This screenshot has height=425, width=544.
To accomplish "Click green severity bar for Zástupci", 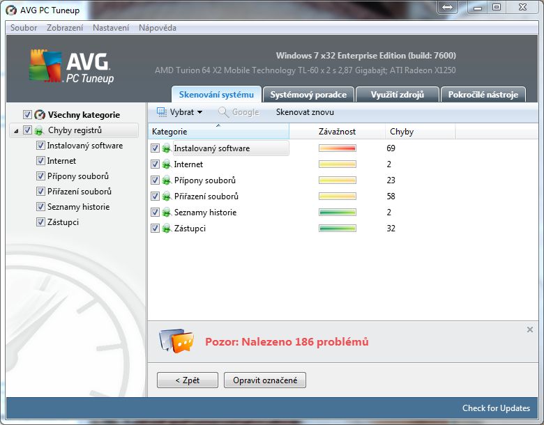I will click(x=338, y=228).
